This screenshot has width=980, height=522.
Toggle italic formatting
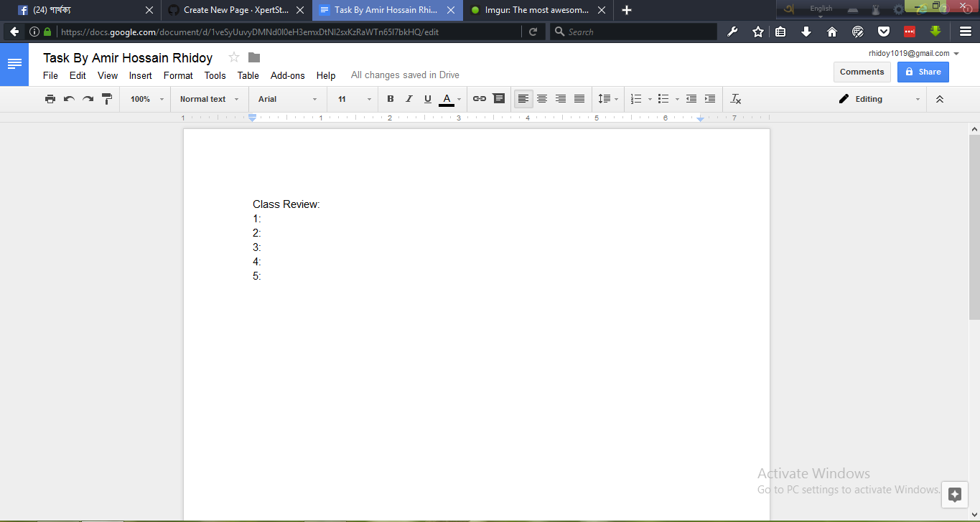pyautogui.click(x=409, y=99)
